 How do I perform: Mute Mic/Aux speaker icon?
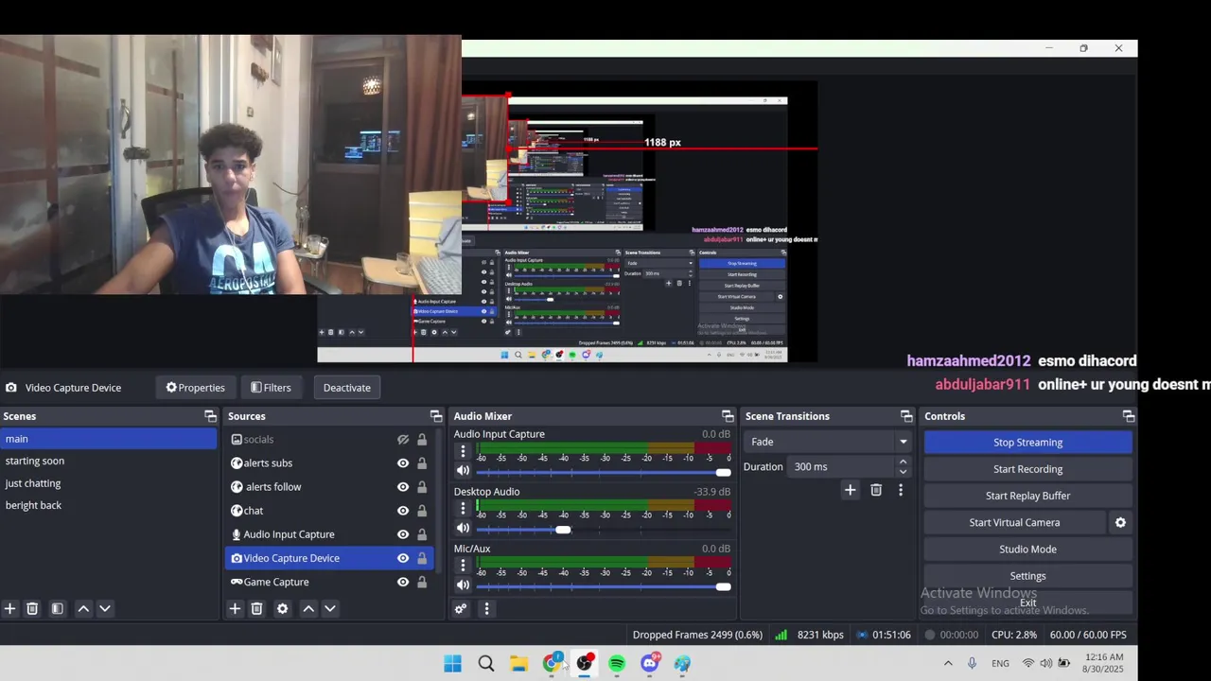click(x=463, y=585)
